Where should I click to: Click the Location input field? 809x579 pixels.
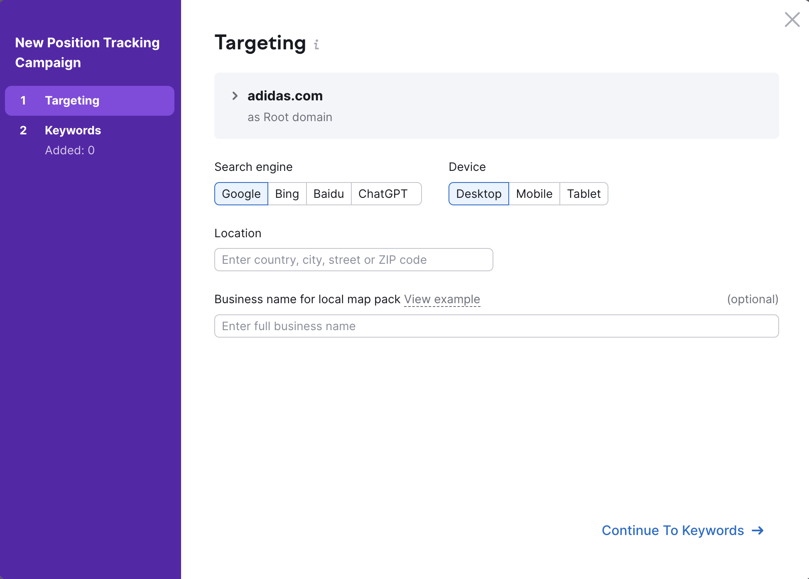pyautogui.click(x=353, y=260)
